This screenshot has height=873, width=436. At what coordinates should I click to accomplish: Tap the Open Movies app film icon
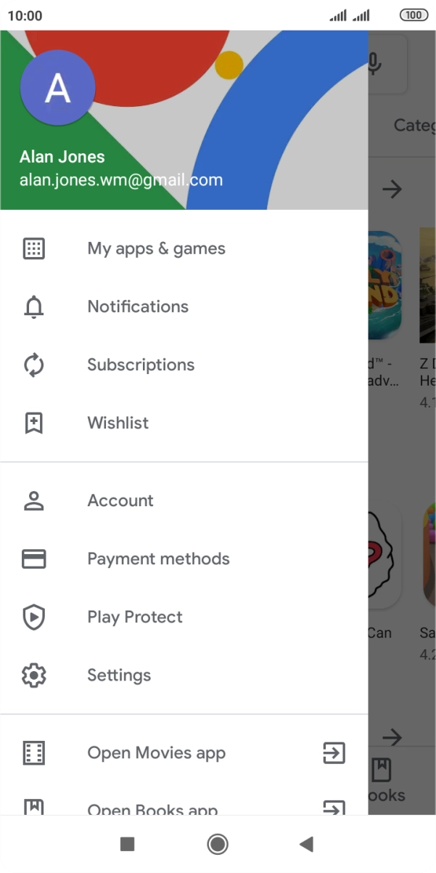pos(34,753)
